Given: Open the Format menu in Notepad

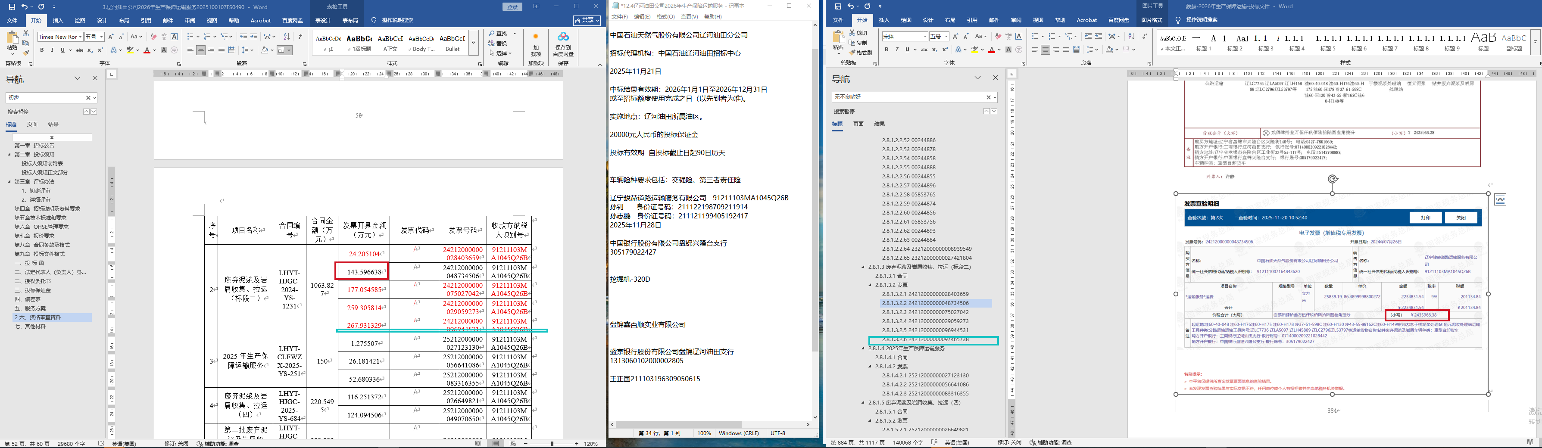Looking at the screenshot, I should [x=665, y=17].
